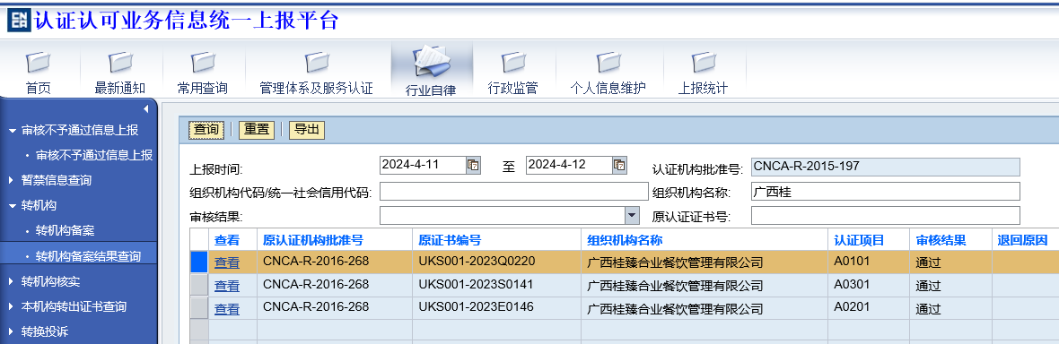
Task: Sort by 退回原因 column header
Action: pos(1023,240)
